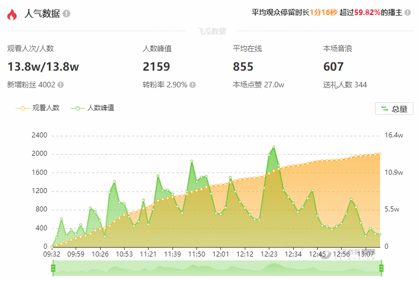Click the 人数峰值 metric heading above 2159
The height and width of the screenshot is (281, 419).
[157, 48]
